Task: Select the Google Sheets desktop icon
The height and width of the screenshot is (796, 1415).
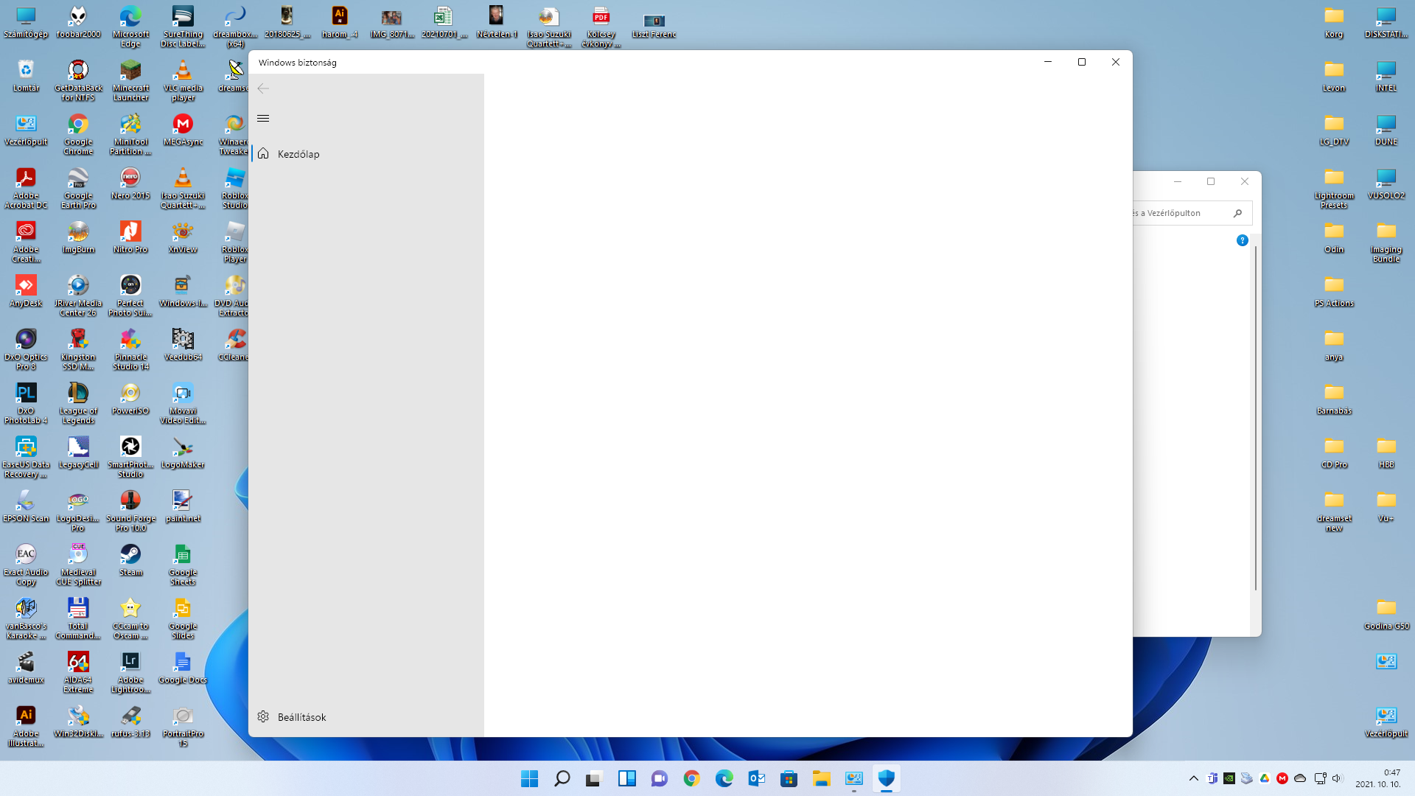Action: click(183, 565)
